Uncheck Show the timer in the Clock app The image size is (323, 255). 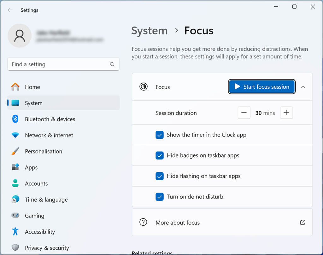coord(160,135)
